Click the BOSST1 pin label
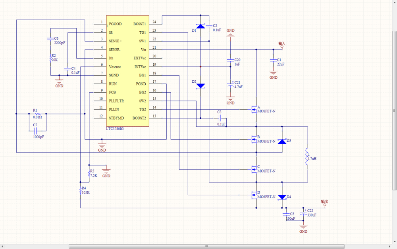The height and width of the screenshot is (249, 397). click(140, 24)
